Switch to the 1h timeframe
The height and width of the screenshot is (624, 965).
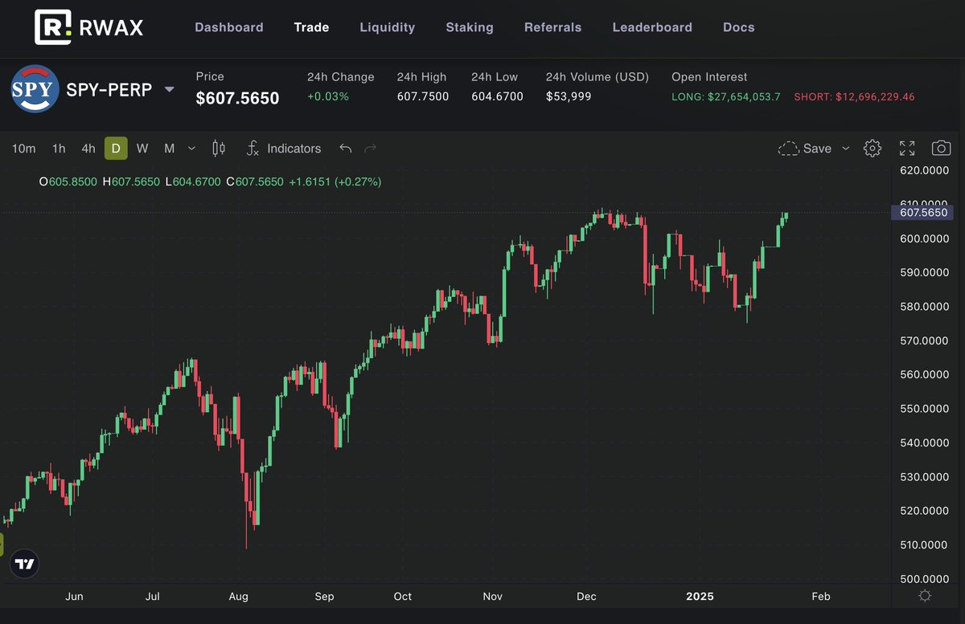click(58, 149)
